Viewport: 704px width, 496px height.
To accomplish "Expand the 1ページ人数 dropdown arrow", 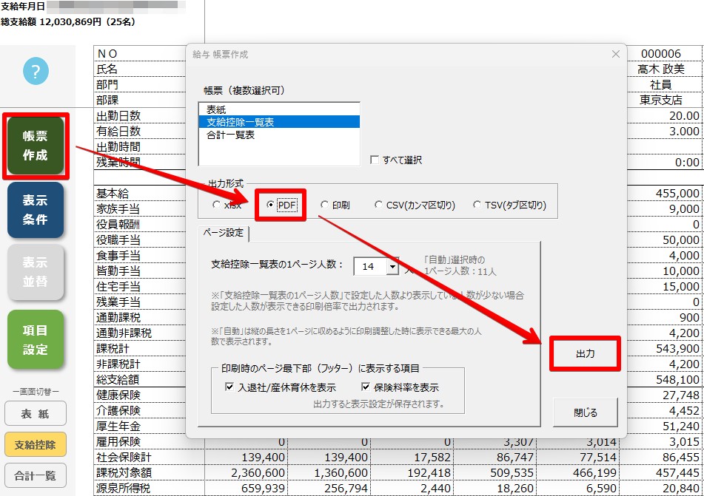I will pyautogui.click(x=393, y=266).
